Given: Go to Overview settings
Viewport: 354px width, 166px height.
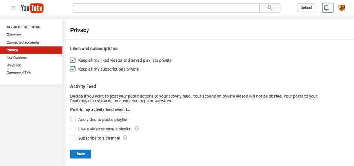Looking at the screenshot, I should 14,35.
